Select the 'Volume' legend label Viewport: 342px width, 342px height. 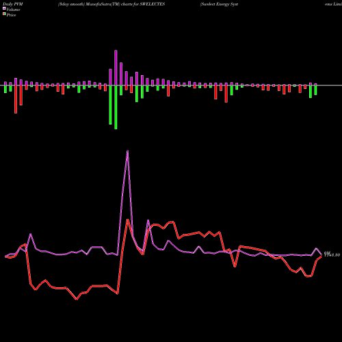(x=13, y=10)
